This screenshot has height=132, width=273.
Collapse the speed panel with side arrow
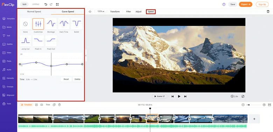coord(86,56)
